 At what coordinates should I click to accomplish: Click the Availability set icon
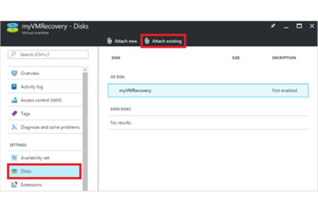(14, 157)
